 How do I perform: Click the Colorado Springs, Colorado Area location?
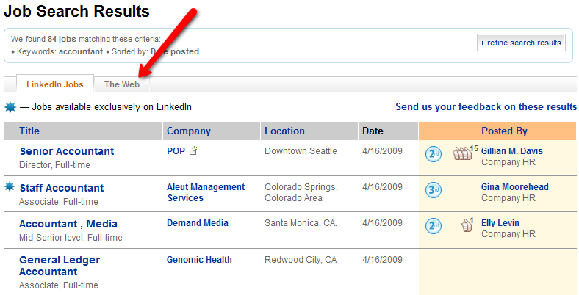click(x=301, y=192)
